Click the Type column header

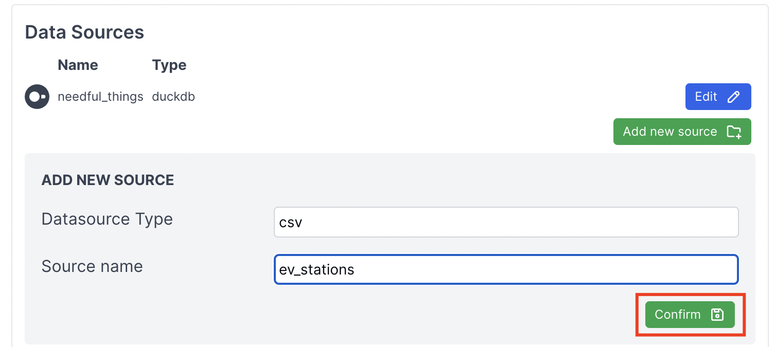coord(169,65)
